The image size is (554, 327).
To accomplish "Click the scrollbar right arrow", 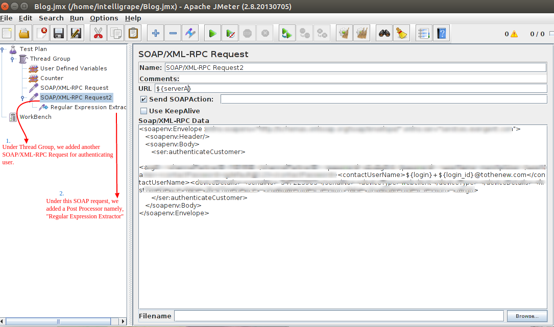I will tap(123, 321).
